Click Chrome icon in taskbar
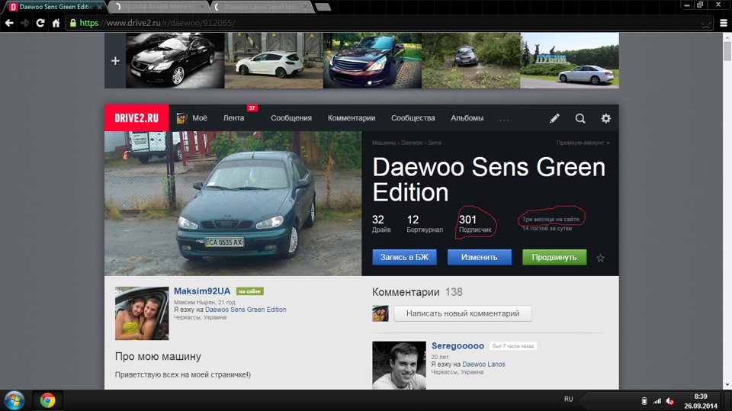Image resolution: width=732 pixels, height=411 pixels. 47,400
